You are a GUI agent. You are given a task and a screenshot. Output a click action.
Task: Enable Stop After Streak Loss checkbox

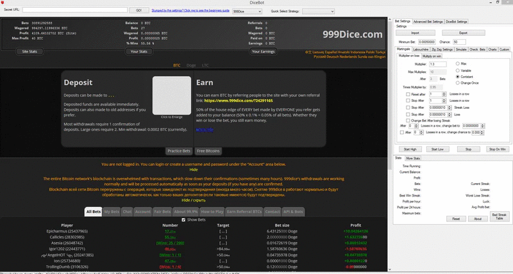(x=408, y=108)
